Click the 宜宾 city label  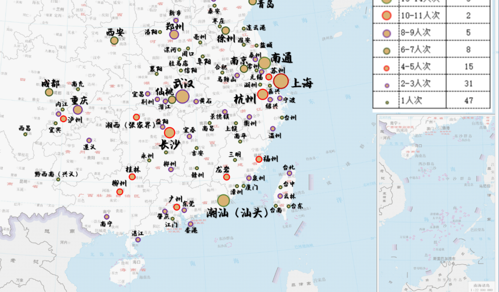tap(55, 130)
